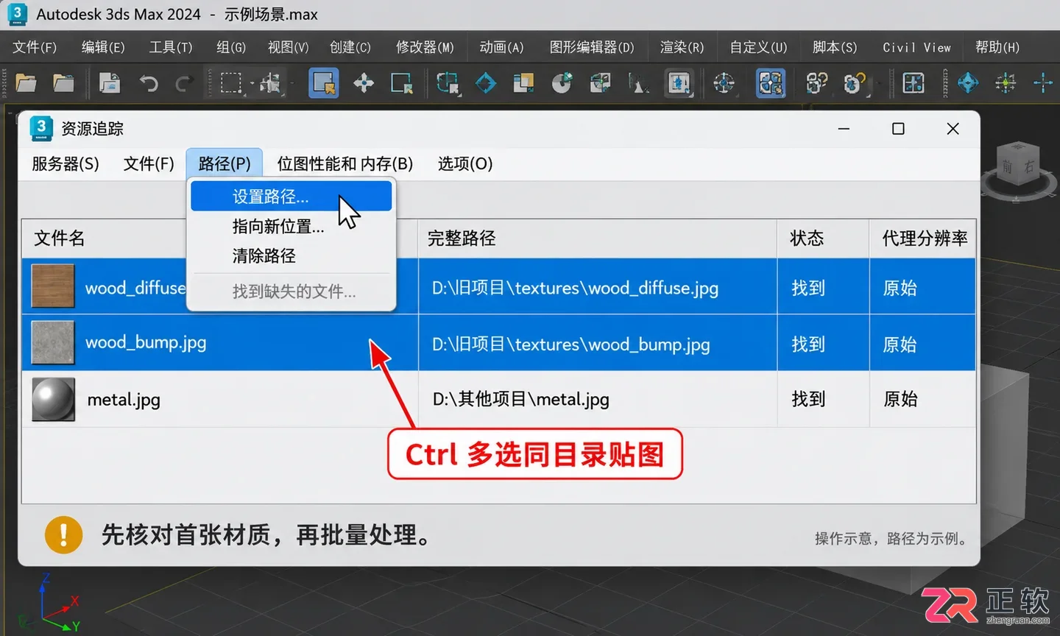Click the four-pane grid window toolbar icon
This screenshot has height=636, width=1060.
[x=914, y=83]
